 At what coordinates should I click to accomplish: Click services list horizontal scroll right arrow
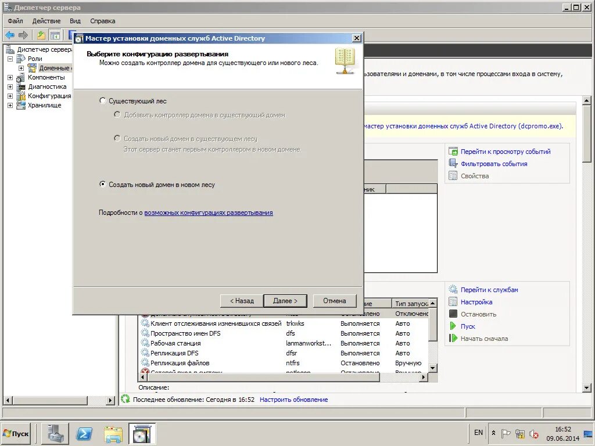(424, 377)
